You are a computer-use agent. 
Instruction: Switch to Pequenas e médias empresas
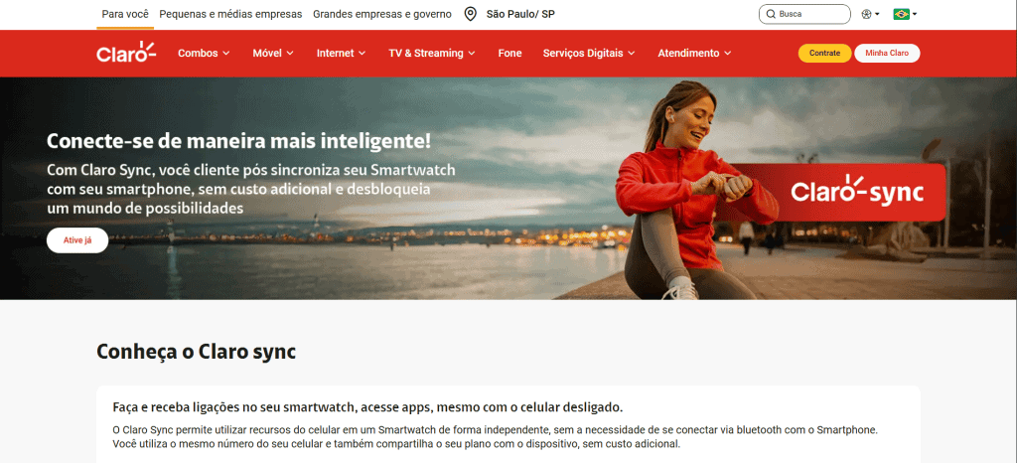pyautogui.click(x=230, y=14)
